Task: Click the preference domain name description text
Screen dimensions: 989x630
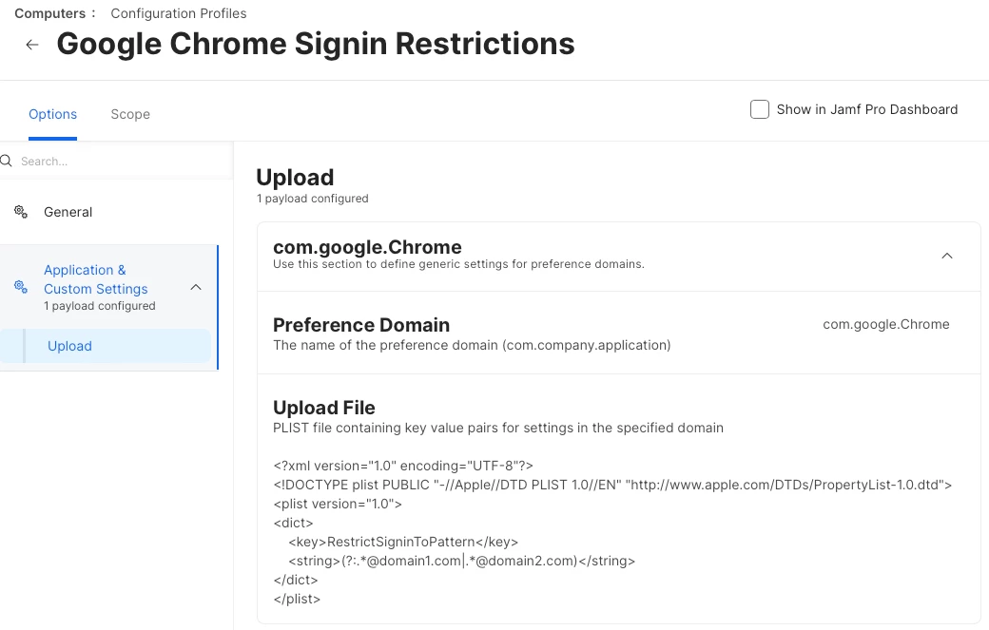Action: 472,345
